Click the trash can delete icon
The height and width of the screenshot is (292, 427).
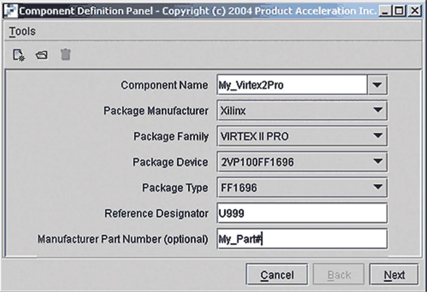point(66,55)
